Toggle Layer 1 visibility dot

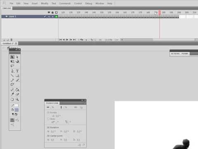tap(49, 17)
